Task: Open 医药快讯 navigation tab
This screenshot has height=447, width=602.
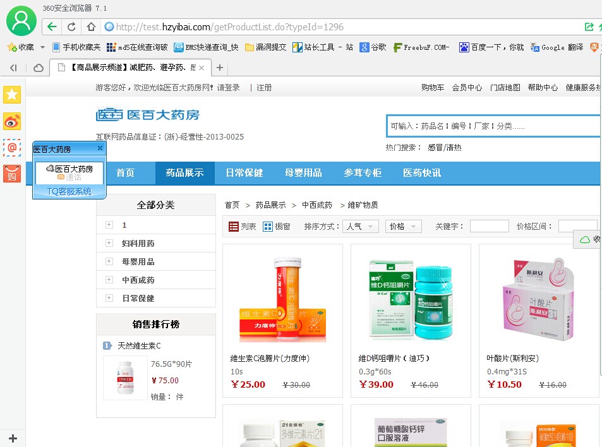Action: pos(422,173)
